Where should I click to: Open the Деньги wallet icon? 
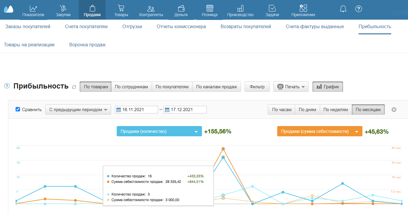click(x=181, y=8)
